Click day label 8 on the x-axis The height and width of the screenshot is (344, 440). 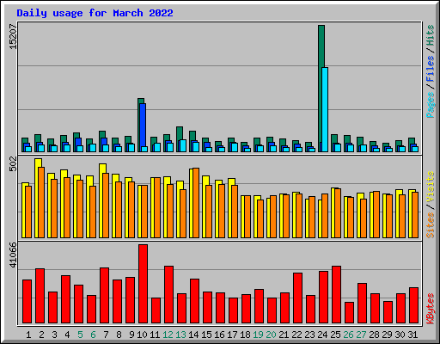(119, 335)
